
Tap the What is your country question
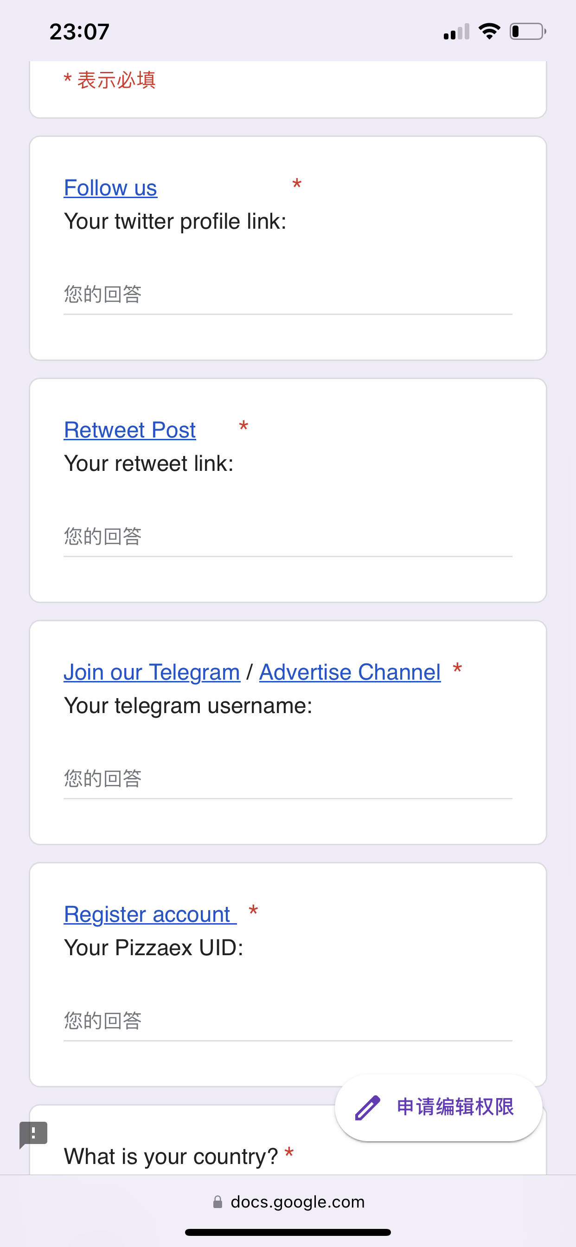tap(171, 1157)
